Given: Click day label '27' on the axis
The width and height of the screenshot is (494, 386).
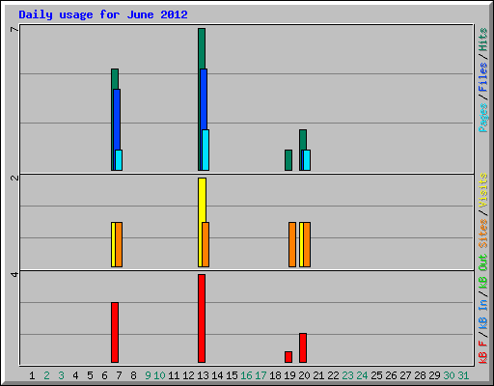Looking at the screenshot, I should 405,375.
